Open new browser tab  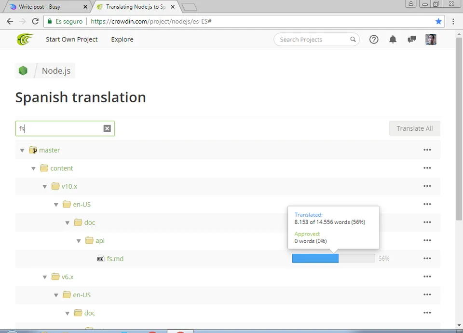[189, 7]
